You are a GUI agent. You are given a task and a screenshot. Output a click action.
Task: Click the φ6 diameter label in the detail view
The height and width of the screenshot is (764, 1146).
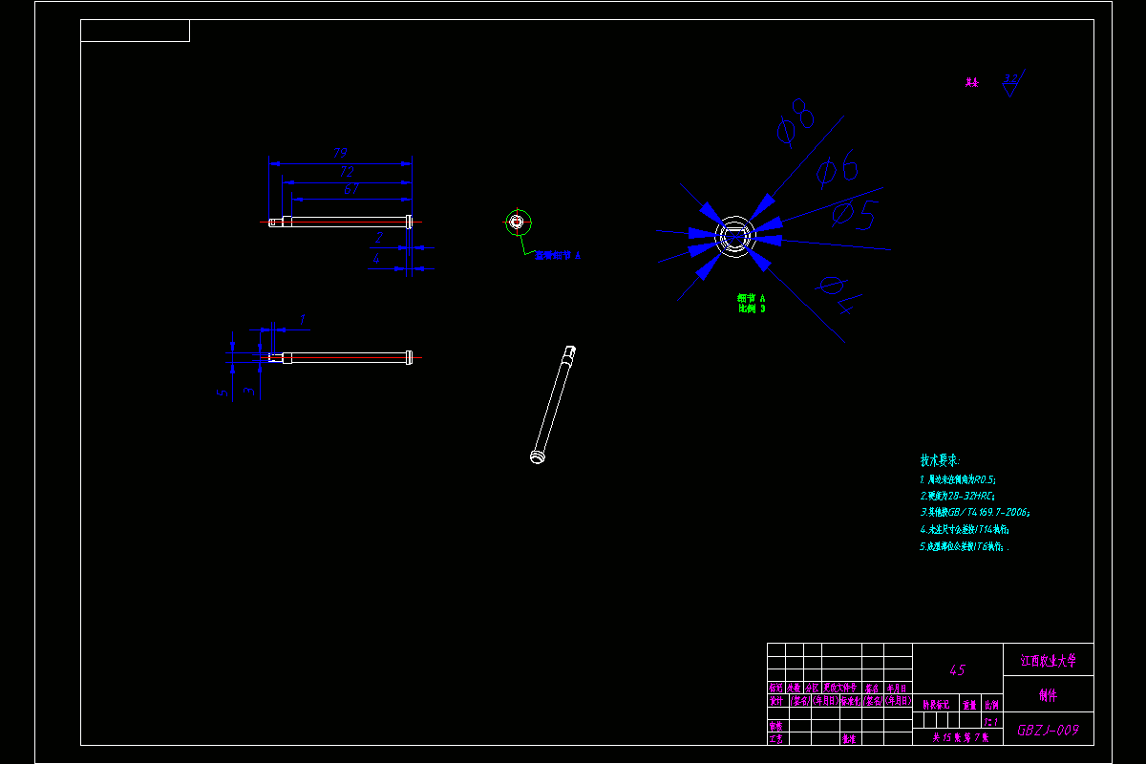tap(838, 170)
